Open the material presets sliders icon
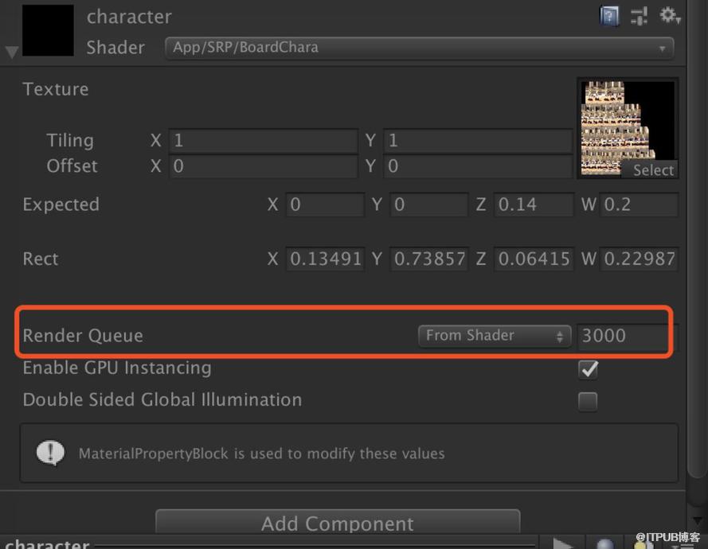 [x=639, y=16]
